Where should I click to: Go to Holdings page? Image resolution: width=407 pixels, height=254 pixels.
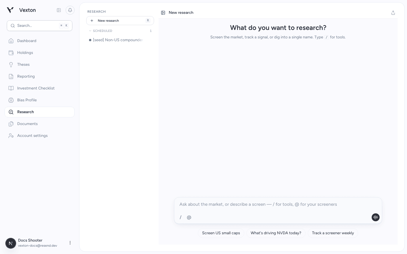(40, 53)
